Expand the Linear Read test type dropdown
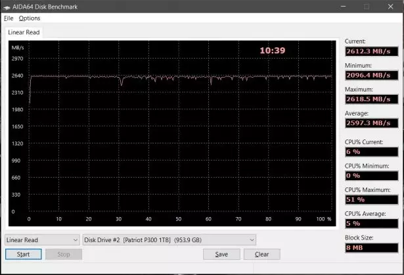This screenshot has width=404, height=275. [42, 239]
